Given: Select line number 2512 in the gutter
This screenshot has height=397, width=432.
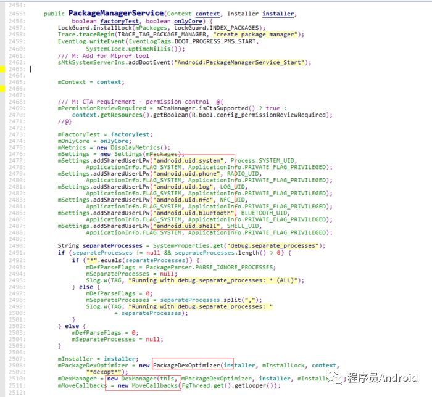Looking at the screenshot, I should pyautogui.click(x=17, y=392).
